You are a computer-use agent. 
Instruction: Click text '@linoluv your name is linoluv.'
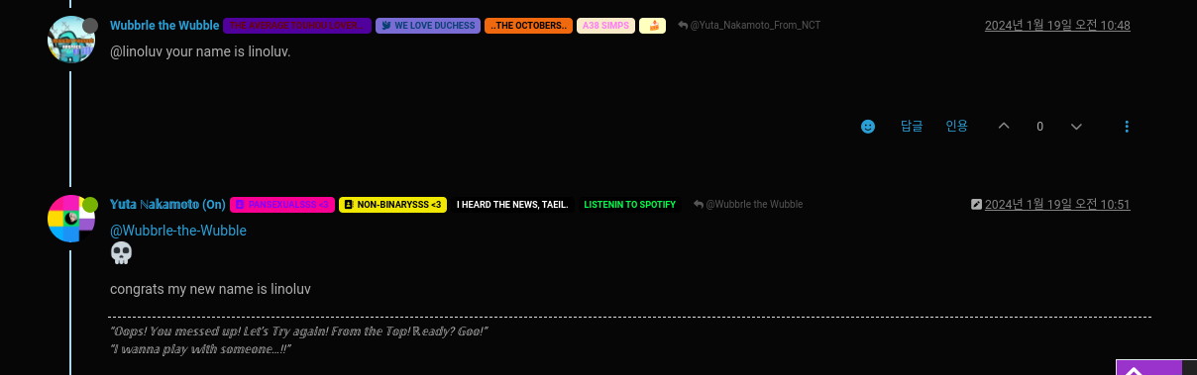pos(200,51)
